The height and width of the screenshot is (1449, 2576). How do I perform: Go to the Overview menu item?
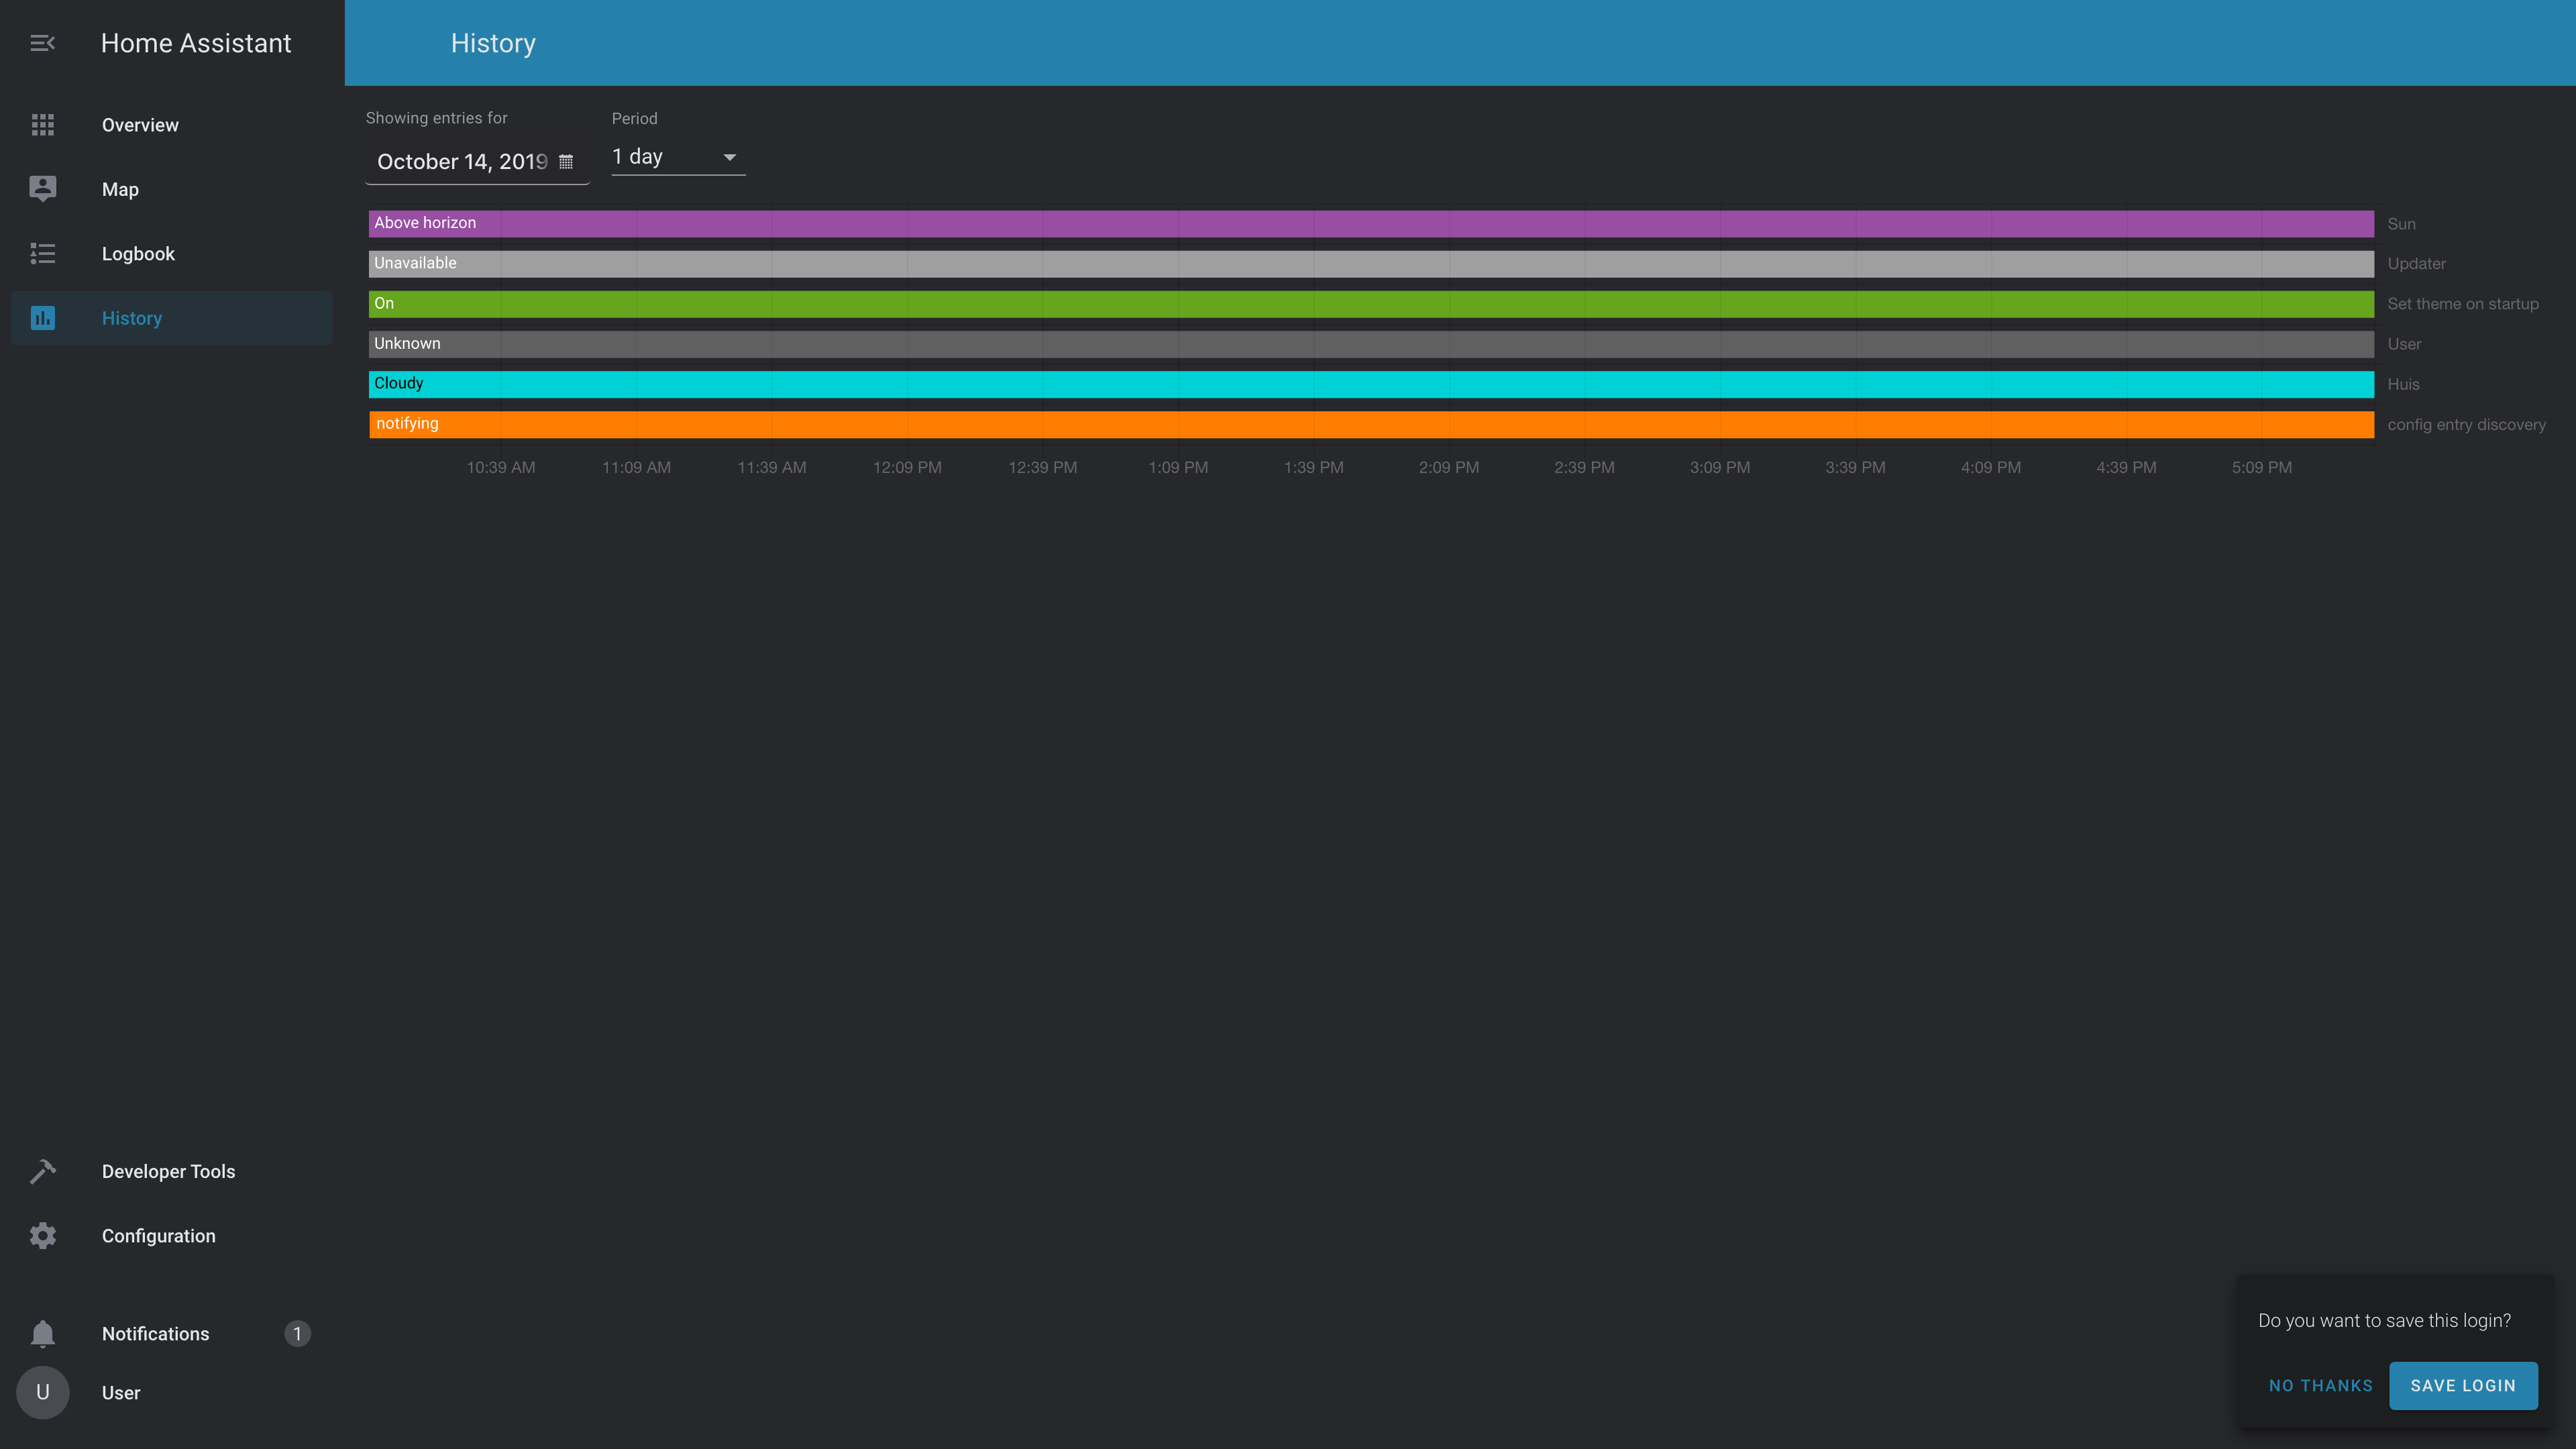point(140,125)
